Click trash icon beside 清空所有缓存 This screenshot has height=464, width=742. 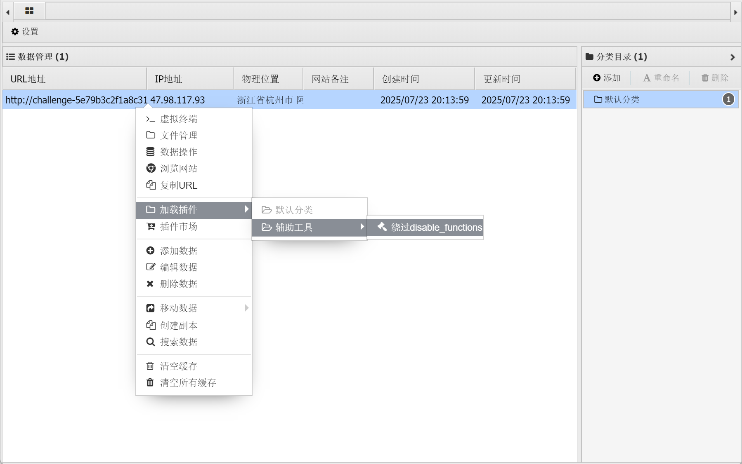point(150,382)
